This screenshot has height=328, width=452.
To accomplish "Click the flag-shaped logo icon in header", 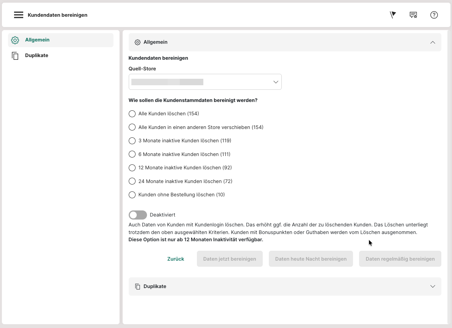I will tap(393, 15).
